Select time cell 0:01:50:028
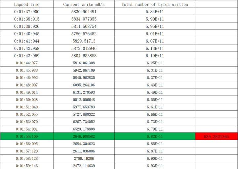Screen dimensions: 238x169 pos(27,99)
